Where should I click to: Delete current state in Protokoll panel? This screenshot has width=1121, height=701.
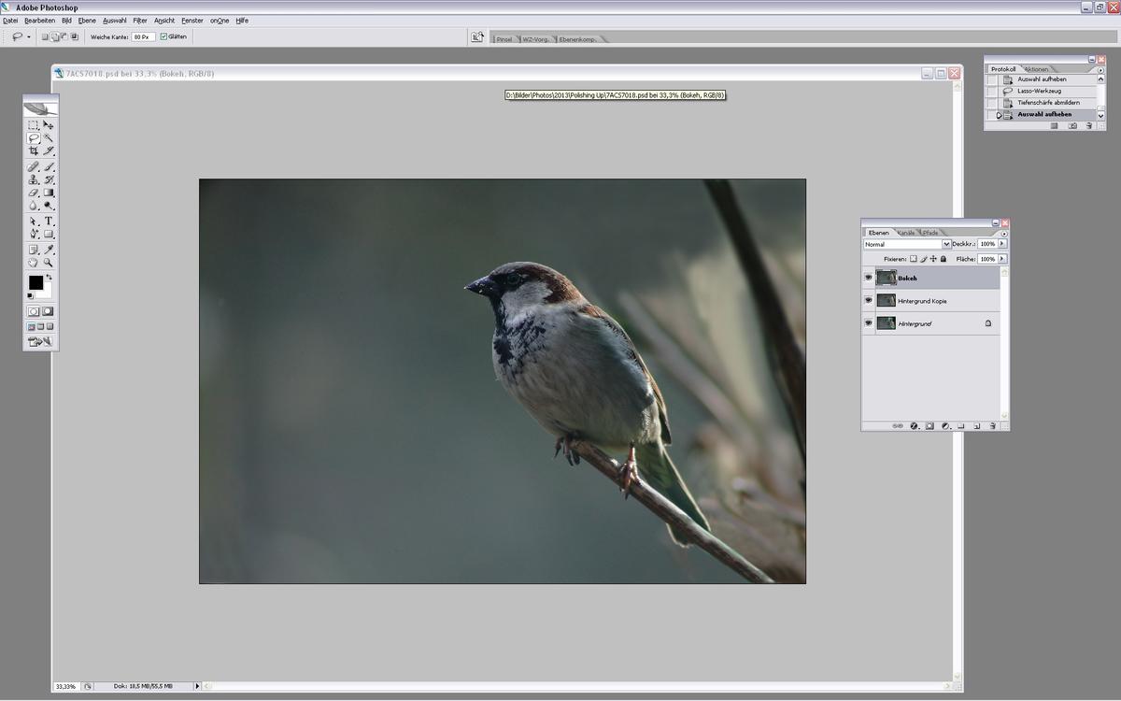(x=1089, y=126)
